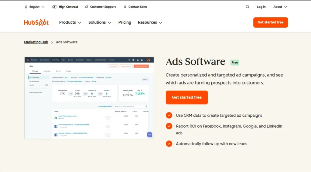
Task: Expand the Products menu
Action: pyautogui.click(x=70, y=22)
